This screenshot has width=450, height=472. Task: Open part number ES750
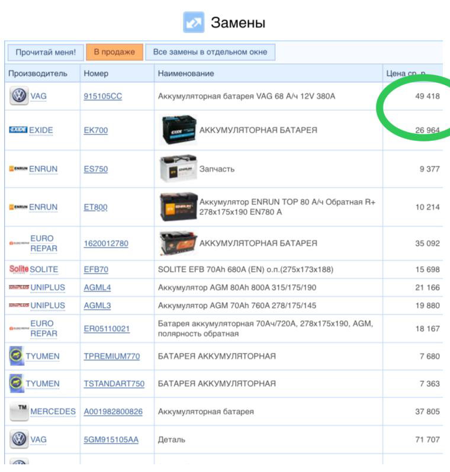pos(96,169)
